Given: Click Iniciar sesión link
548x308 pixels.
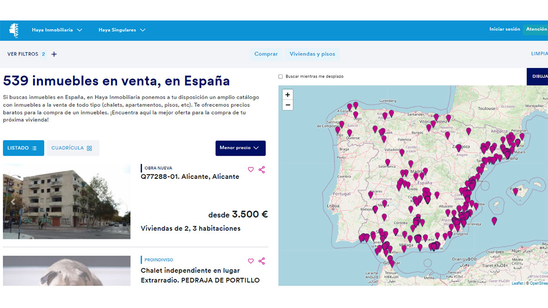Looking at the screenshot, I should (x=505, y=29).
